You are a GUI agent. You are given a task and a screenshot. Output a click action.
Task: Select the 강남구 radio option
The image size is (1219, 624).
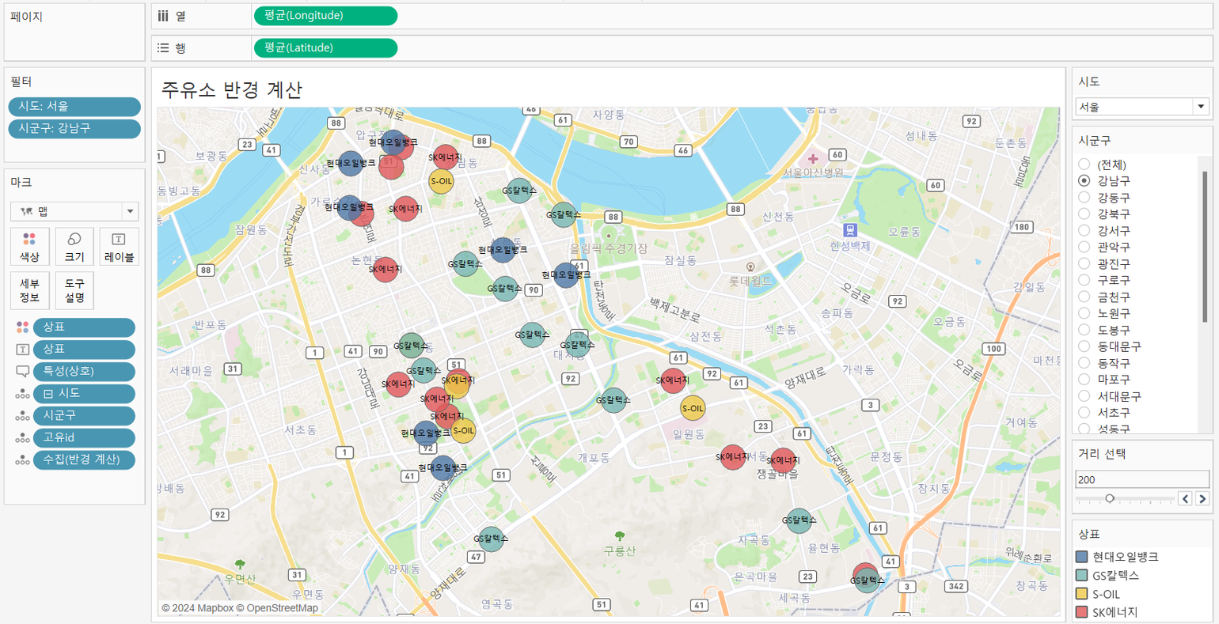coord(1084,181)
